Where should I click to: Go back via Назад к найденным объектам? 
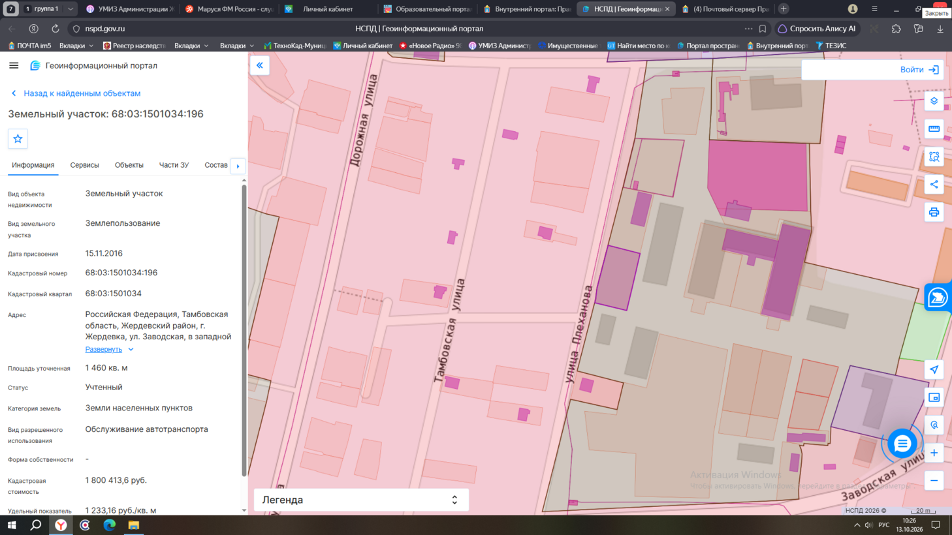[x=76, y=93]
